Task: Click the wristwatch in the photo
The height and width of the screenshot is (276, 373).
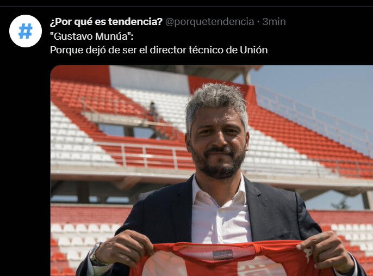Action: coord(96,255)
